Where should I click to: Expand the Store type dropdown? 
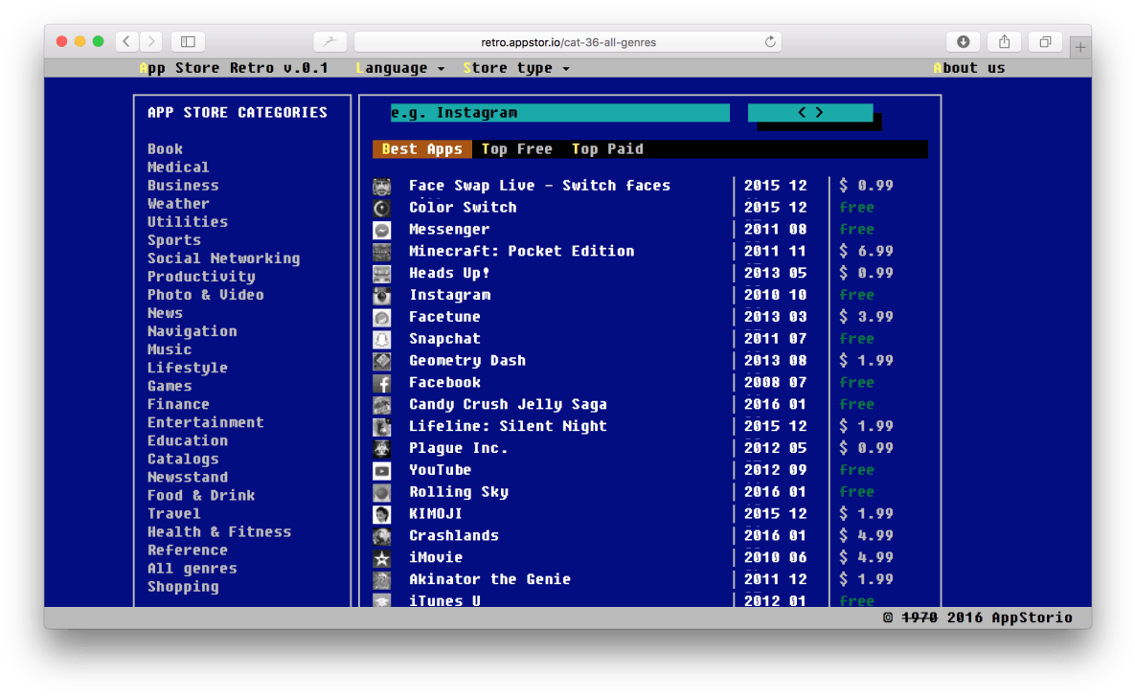point(516,68)
